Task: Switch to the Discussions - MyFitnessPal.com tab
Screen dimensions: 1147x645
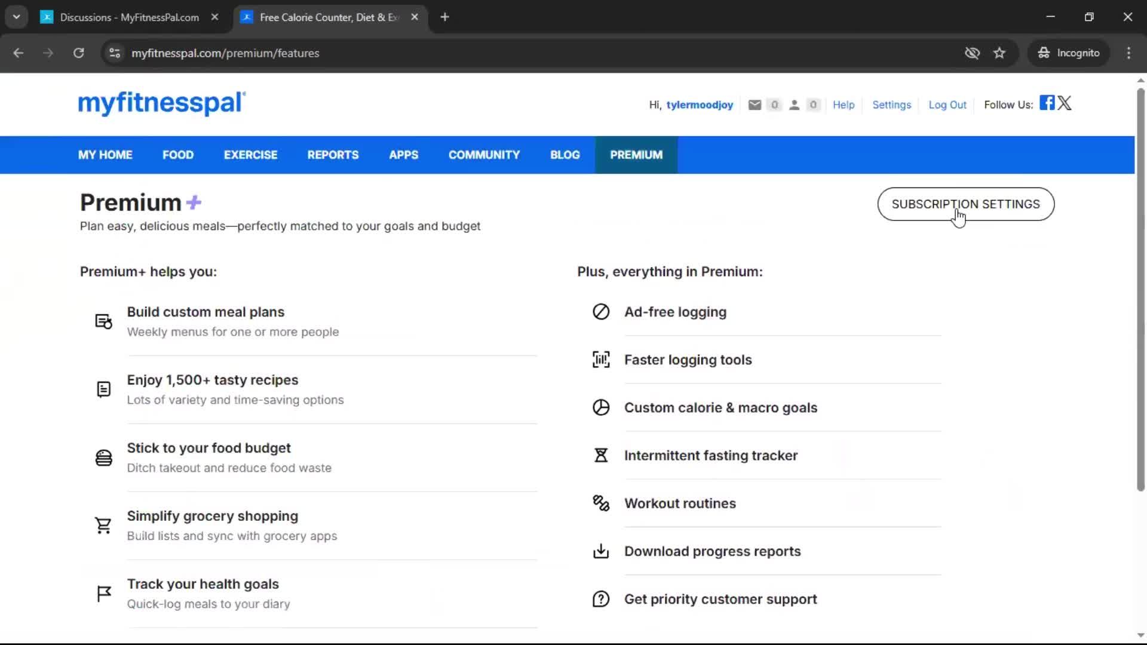Action: coord(129,17)
